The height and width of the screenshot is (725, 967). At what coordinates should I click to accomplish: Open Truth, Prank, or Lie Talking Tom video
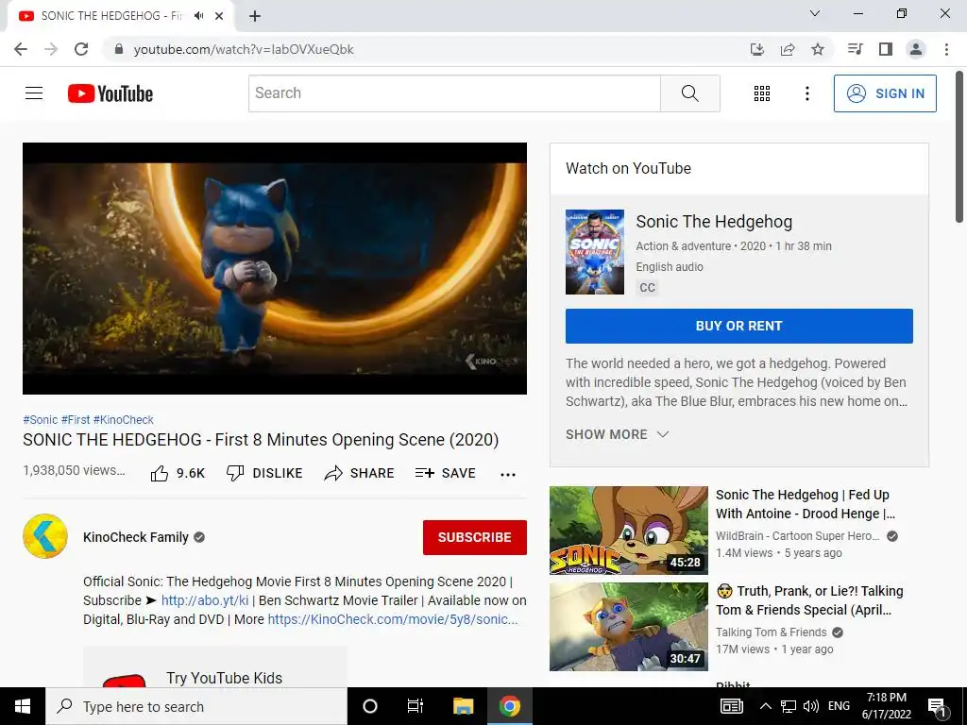(x=809, y=600)
